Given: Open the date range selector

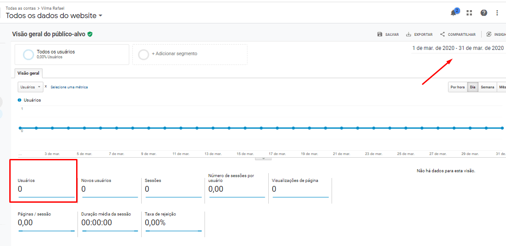Looking at the screenshot, I should pyautogui.click(x=458, y=48).
